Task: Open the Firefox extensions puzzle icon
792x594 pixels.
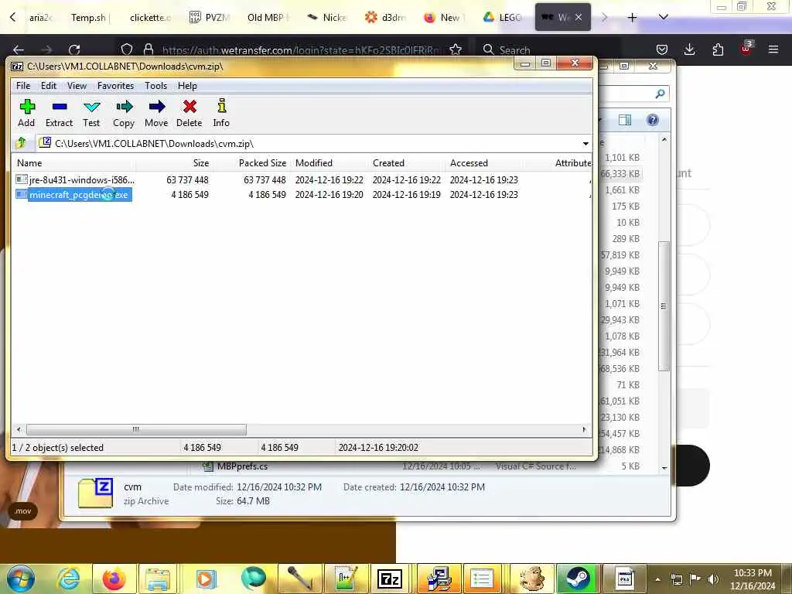Action: pyautogui.click(x=718, y=49)
